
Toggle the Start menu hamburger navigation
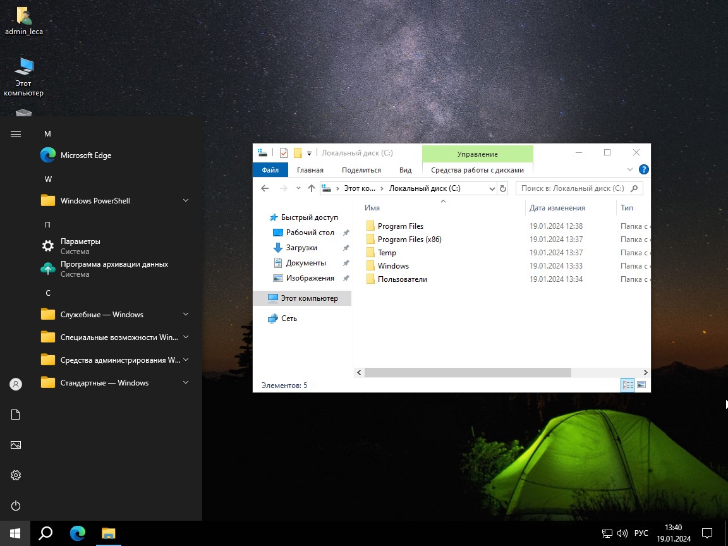pyautogui.click(x=16, y=134)
